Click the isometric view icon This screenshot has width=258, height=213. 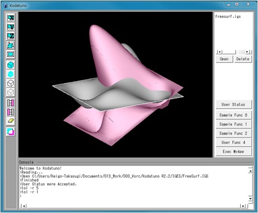point(11,45)
